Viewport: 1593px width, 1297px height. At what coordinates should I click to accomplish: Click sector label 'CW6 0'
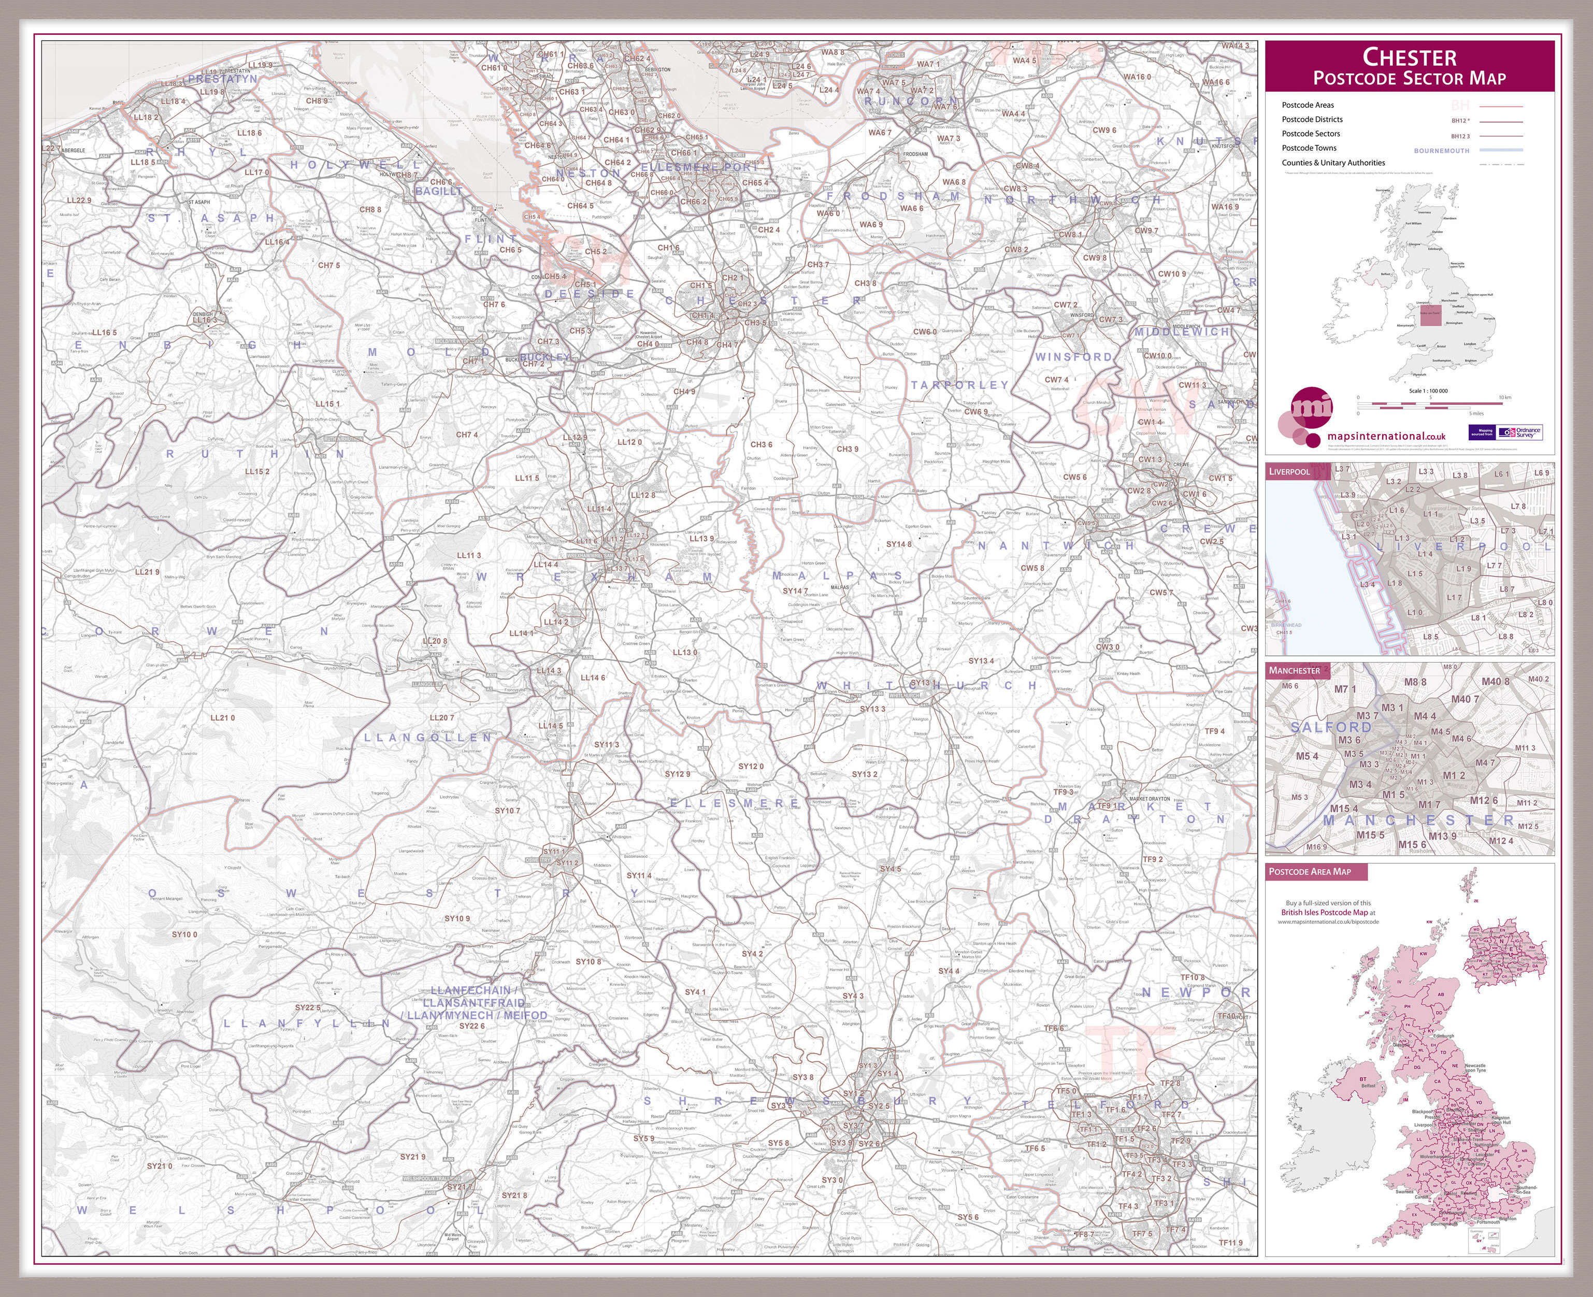pyautogui.click(x=925, y=332)
